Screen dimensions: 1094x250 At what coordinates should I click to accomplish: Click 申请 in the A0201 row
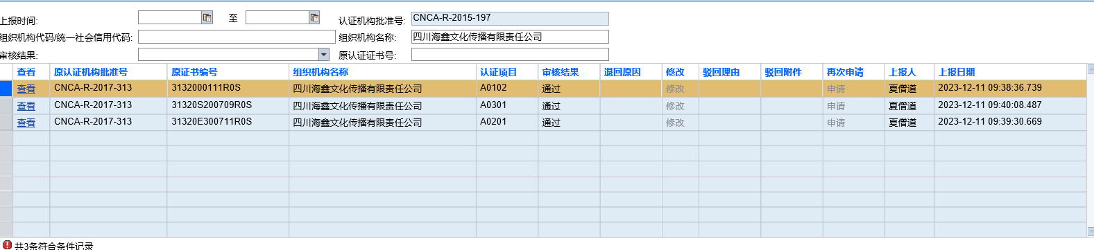(x=836, y=123)
